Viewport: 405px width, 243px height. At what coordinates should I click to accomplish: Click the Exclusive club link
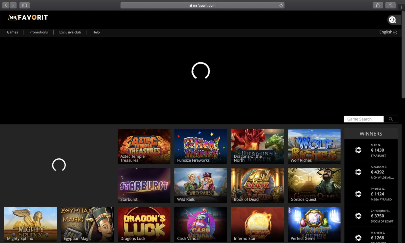(70, 32)
